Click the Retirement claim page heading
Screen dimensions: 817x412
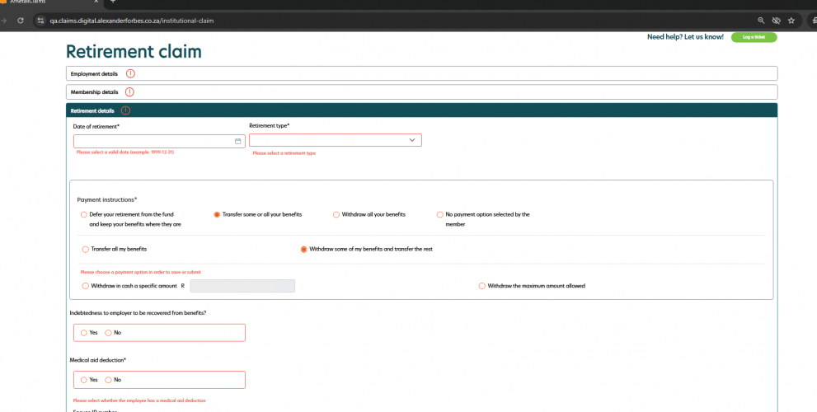[x=134, y=52]
